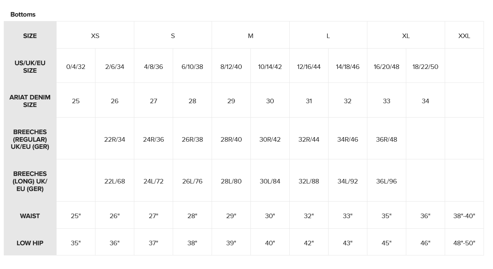
Task: Click the BREECHES (LONG) UK/EU (GER) label
Action: click(30, 181)
